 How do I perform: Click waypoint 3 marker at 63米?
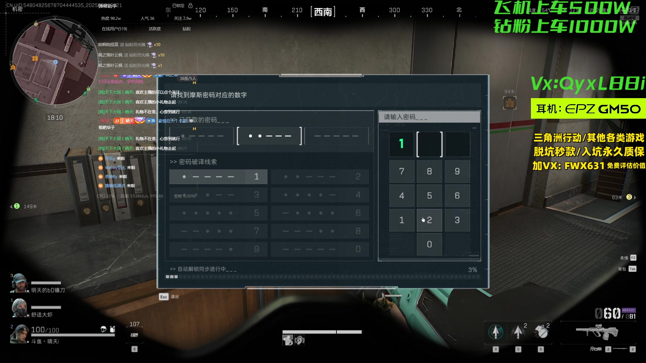pos(629,197)
